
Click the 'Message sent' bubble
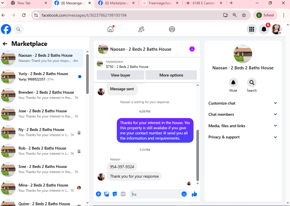tap(122, 89)
